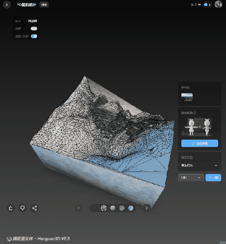Viewport: 226px width, 244px height.
Task: Open the user avatar in the top-right corner
Action: click(x=218, y=4)
